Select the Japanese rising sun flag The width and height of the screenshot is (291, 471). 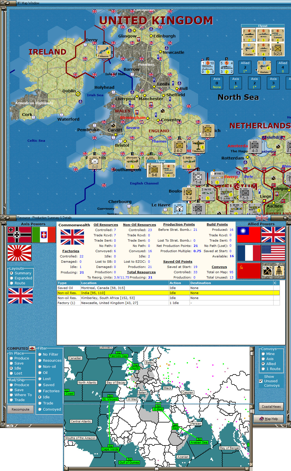click(19, 253)
